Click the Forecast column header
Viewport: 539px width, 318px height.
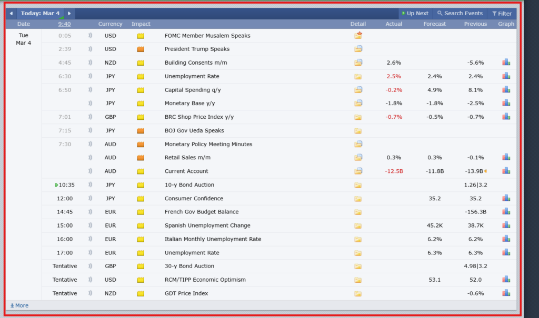pos(434,24)
